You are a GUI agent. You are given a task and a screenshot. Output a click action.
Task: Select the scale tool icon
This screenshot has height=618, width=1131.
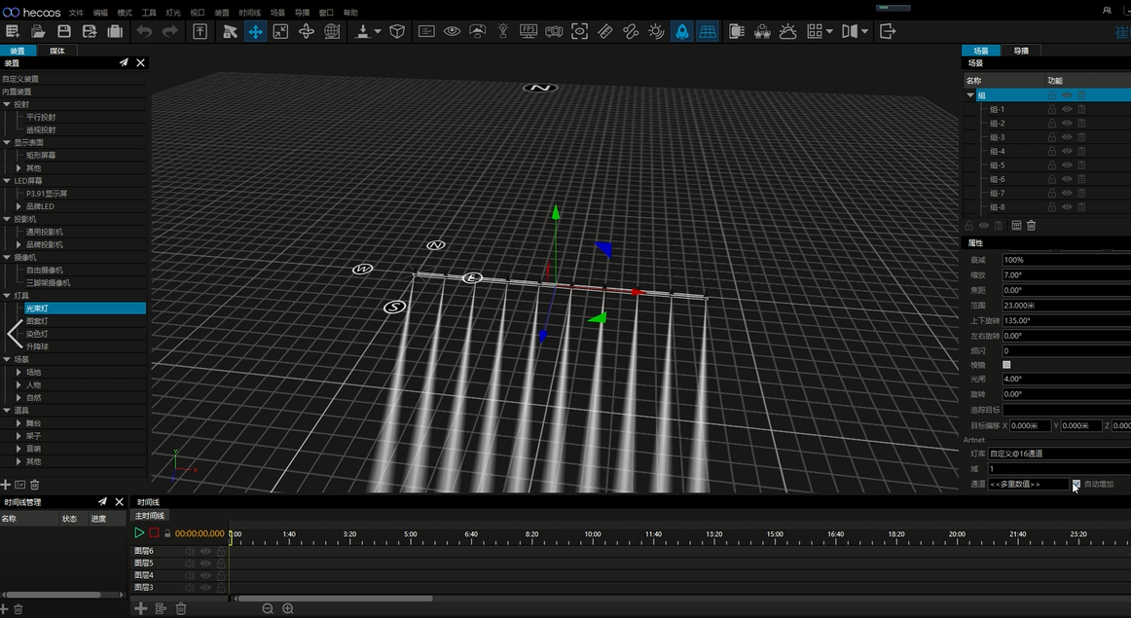click(x=280, y=31)
